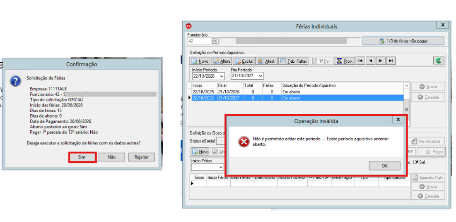456x222 pixels.
Task: Click the Final column header
Action: tap(230, 85)
